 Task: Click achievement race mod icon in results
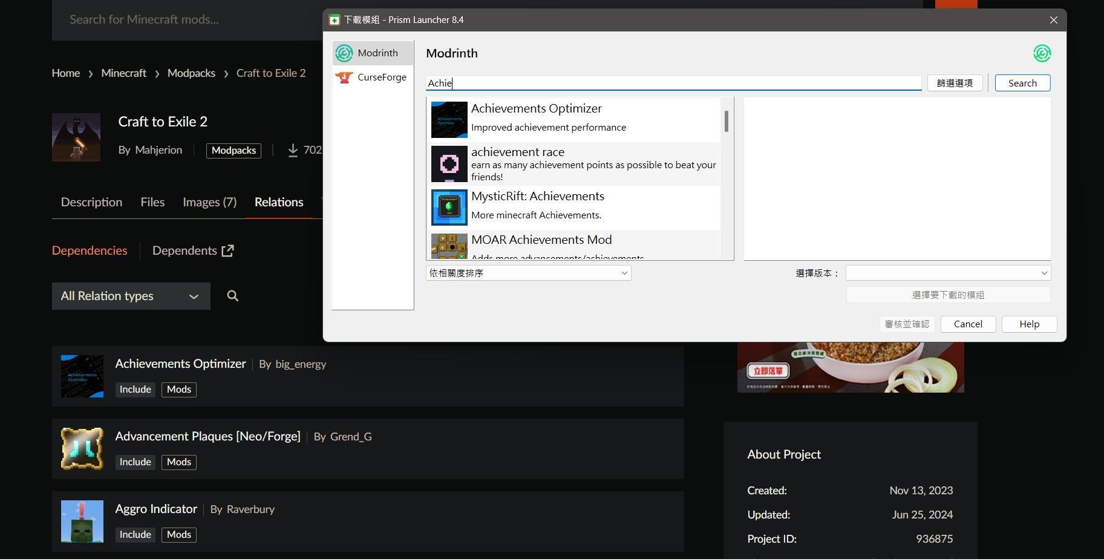pyautogui.click(x=449, y=164)
